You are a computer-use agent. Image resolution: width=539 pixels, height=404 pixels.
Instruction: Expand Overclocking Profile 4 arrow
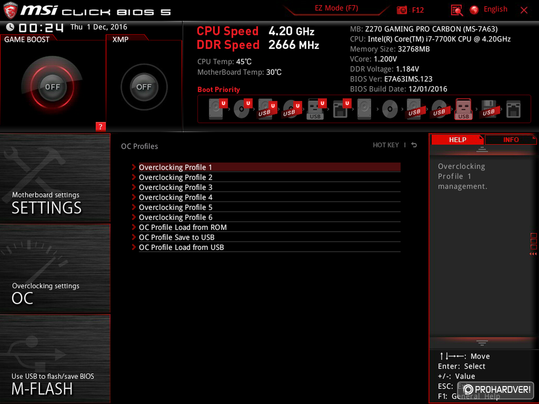(134, 197)
